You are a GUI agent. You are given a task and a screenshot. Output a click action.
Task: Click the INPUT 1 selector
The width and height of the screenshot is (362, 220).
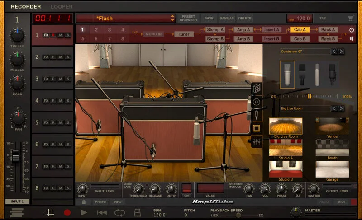click(x=17, y=201)
